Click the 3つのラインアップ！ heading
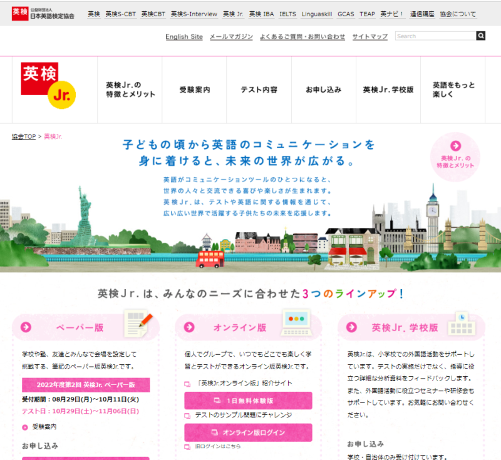This screenshot has height=460, width=501. pos(353,294)
